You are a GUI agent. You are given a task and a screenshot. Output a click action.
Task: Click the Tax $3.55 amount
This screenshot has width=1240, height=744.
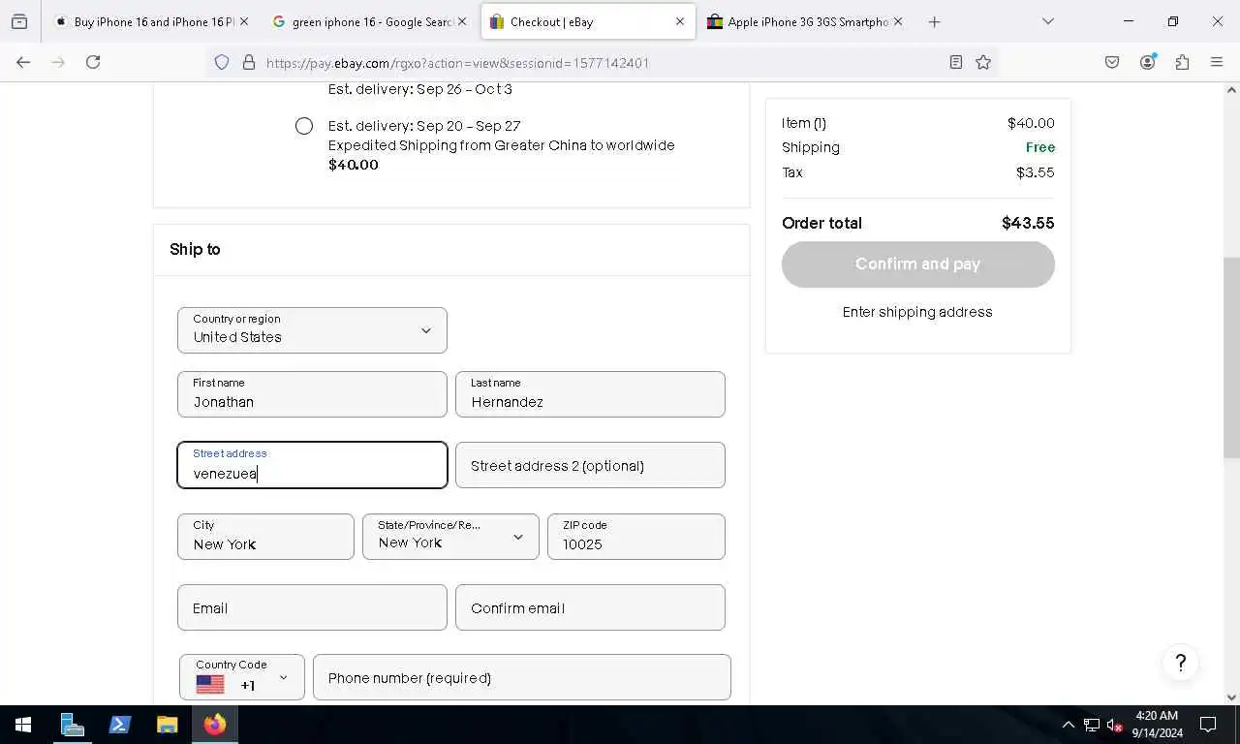(x=1036, y=172)
